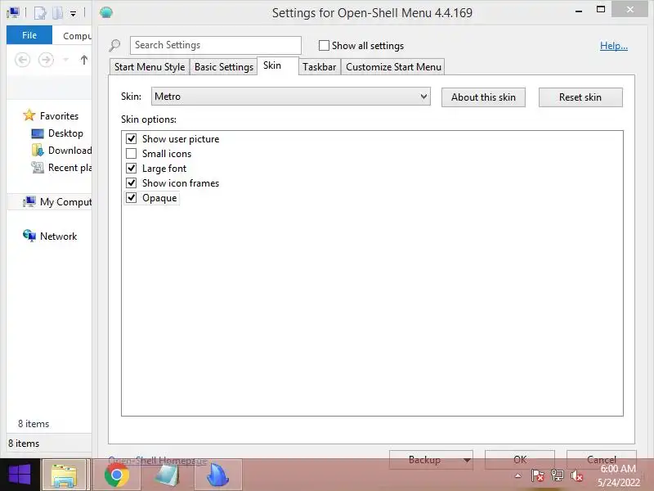This screenshot has width=654, height=491.
Task: Select the Skin tab
Action: click(x=278, y=65)
